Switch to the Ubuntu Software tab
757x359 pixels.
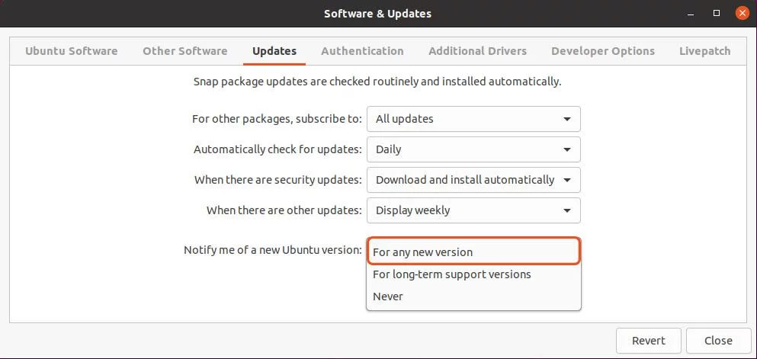[x=72, y=51]
